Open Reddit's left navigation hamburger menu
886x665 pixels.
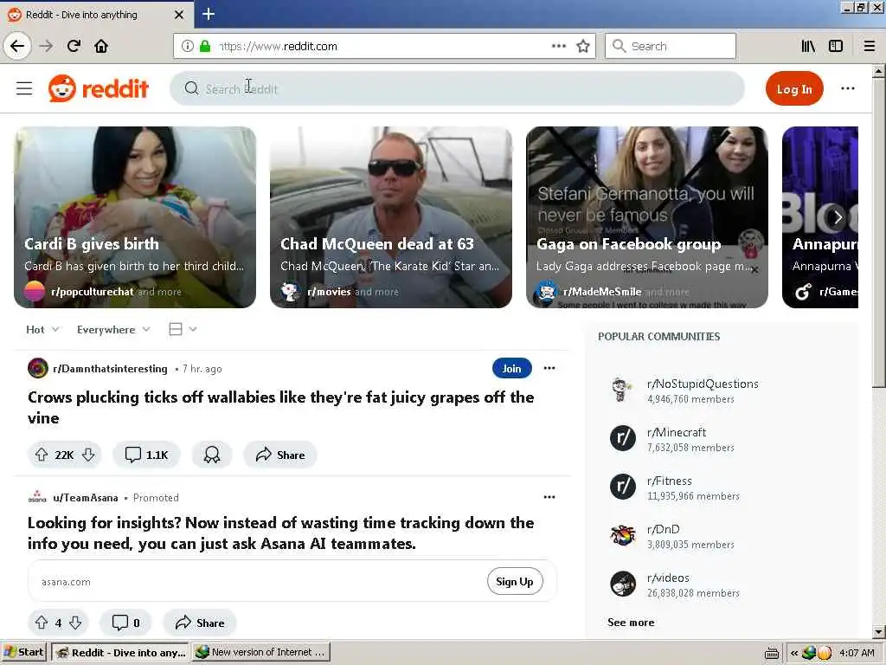(24, 89)
